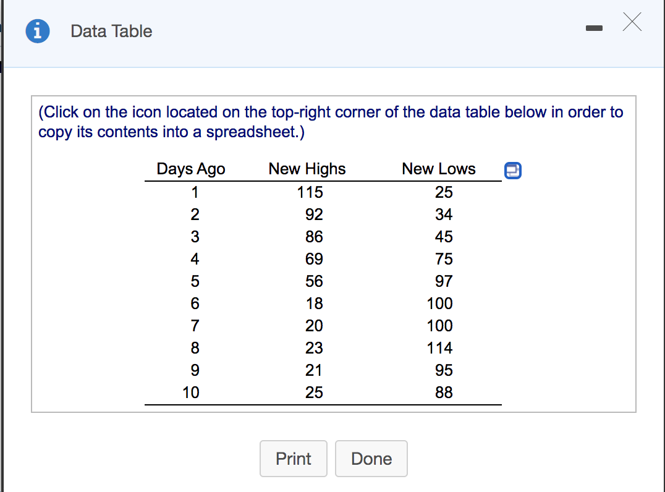
Task: Click the value 88 at the table bottom
Action: click(x=443, y=392)
